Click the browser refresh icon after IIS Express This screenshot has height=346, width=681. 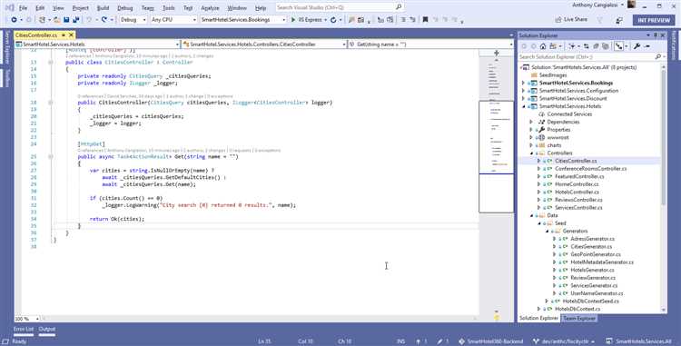coord(333,20)
